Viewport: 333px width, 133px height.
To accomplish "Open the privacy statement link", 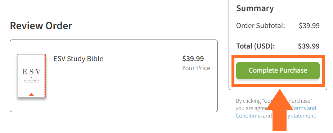I will click(302, 116).
